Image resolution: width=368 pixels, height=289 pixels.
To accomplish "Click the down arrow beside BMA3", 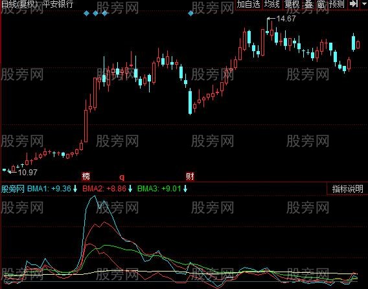I will (x=185, y=189).
